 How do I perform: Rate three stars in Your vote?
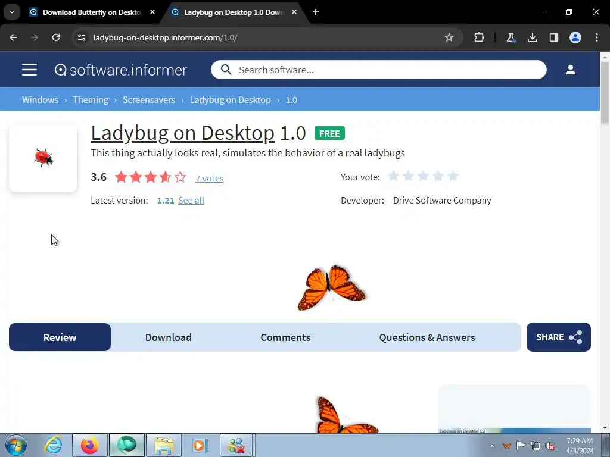pyautogui.click(x=424, y=176)
